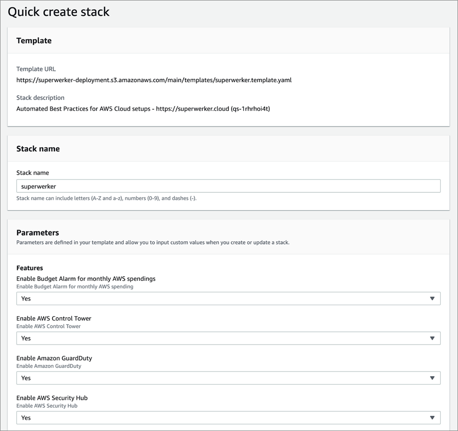
Task: Click the Parameters section header
Action: tap(38, 232)
